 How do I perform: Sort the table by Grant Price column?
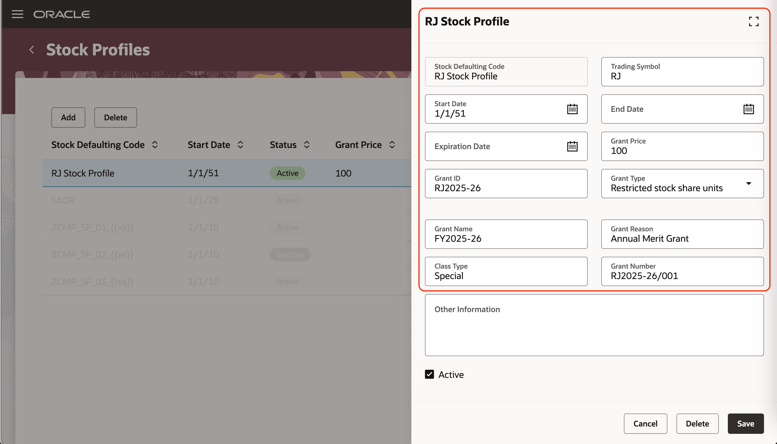[392, 145]
